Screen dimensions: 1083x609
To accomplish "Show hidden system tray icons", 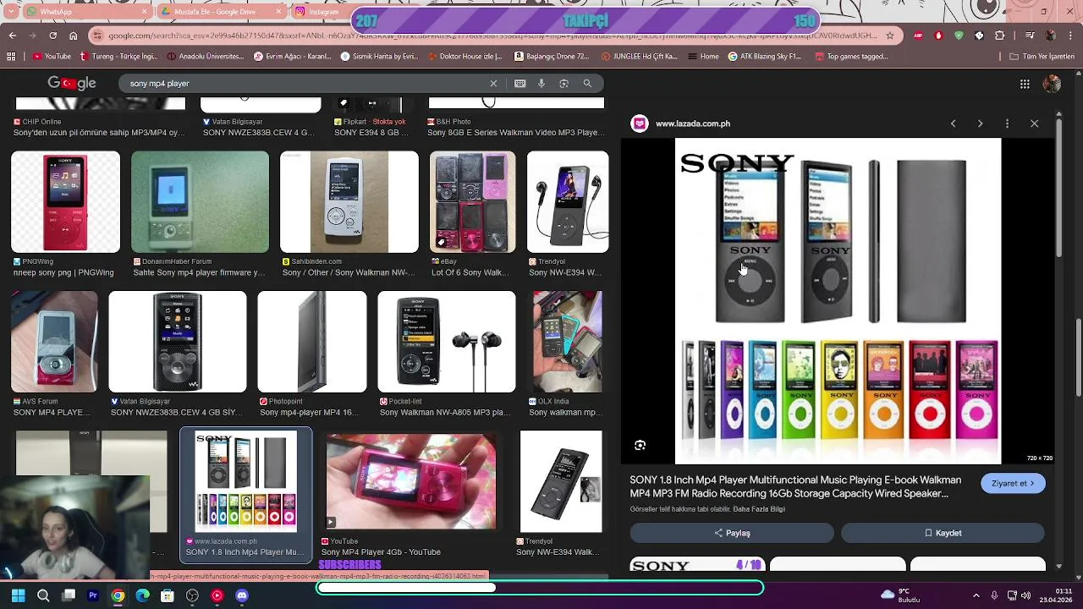I will 976,595.
